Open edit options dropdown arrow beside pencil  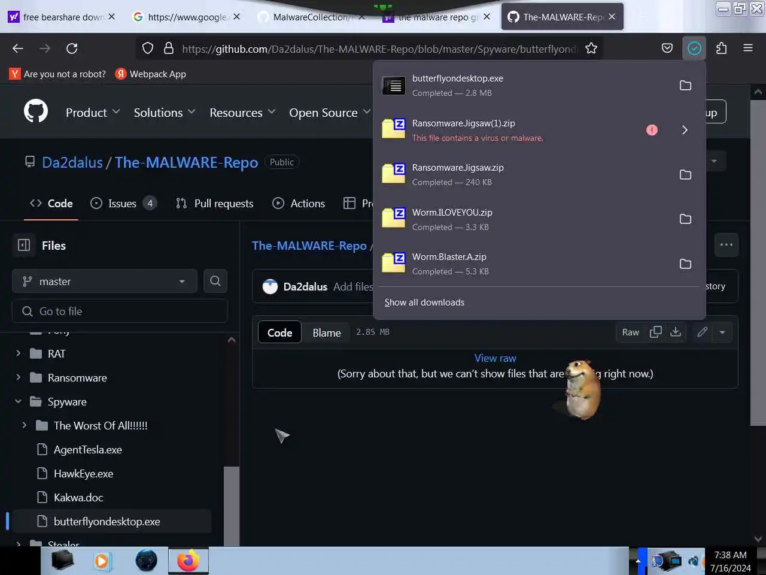[x=722, y=332]
